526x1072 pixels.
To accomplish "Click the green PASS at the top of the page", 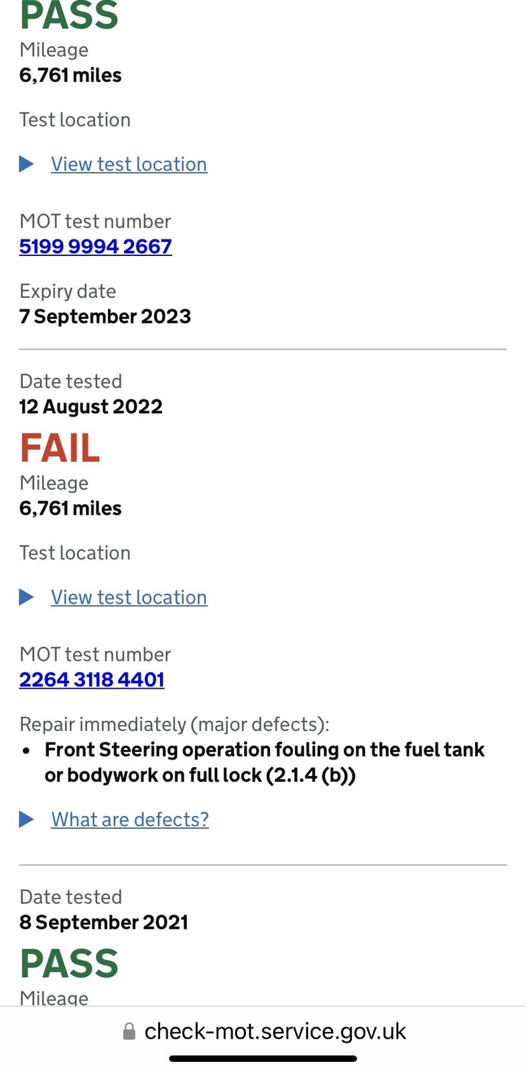I will point(69,16).
